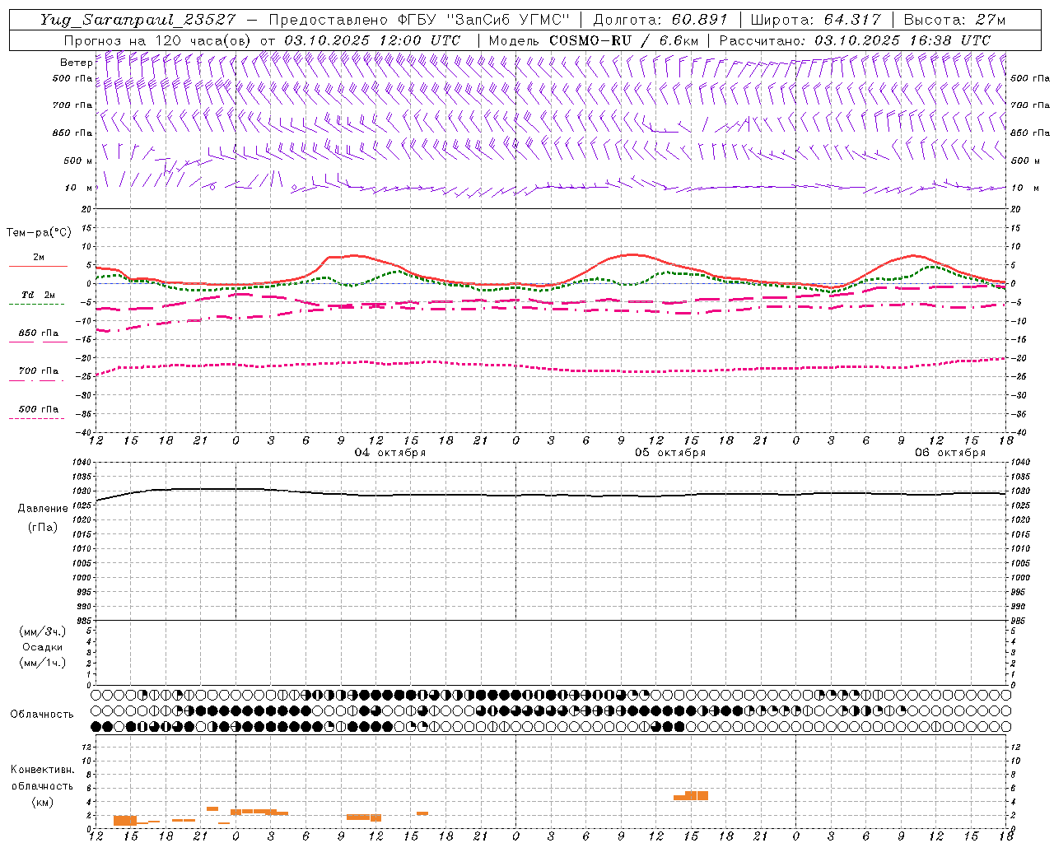Click the forecast start date 03.10.2025 12:00 UTC
Viewport: 1054px width, 843px height.
click(372, 40)
